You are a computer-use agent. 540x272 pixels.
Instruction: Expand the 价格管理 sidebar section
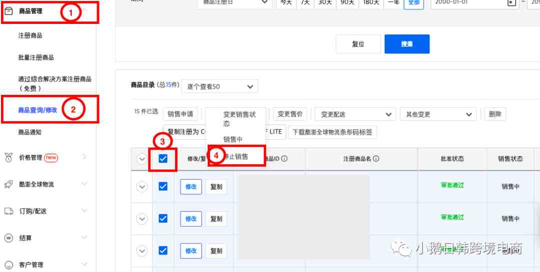tap(84, 157)
